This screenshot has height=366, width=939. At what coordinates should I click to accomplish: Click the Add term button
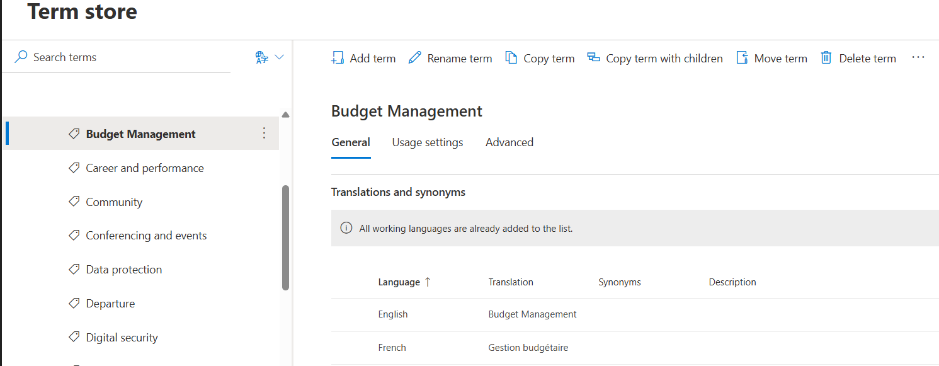[363, 58]
